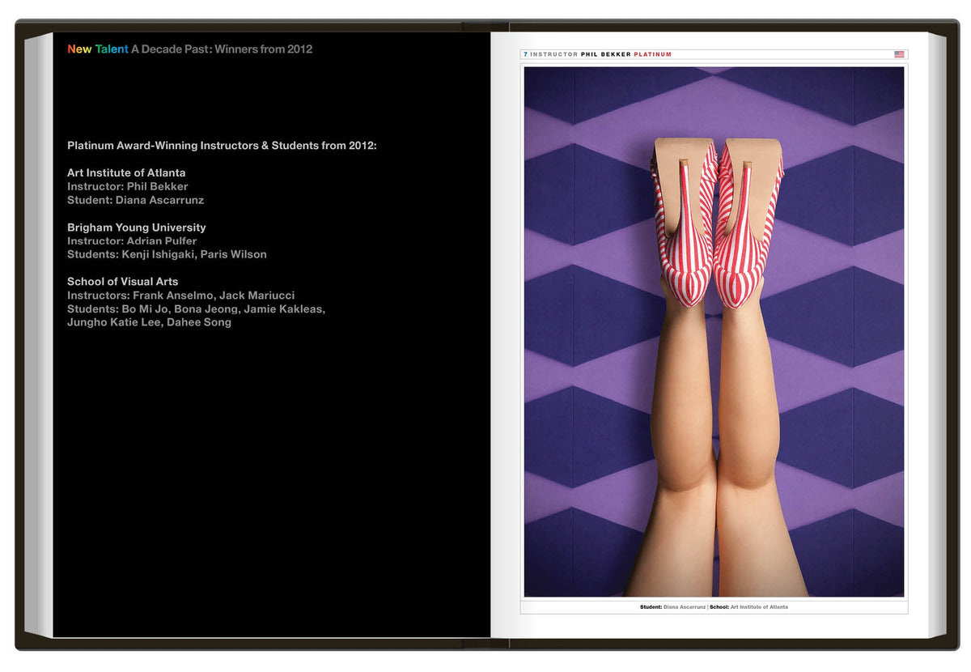Click 'Jungho Katie Lee, Dahee Song' line
The height and width of the screenshot is (672, 971).
tap(149, 322)
